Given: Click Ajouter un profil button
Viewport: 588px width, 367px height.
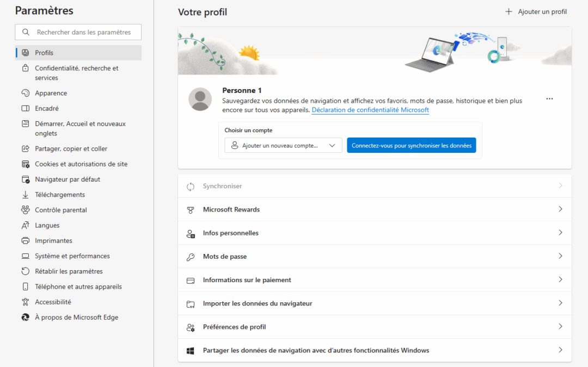Looking at the screenshot, I should [536, 11].
